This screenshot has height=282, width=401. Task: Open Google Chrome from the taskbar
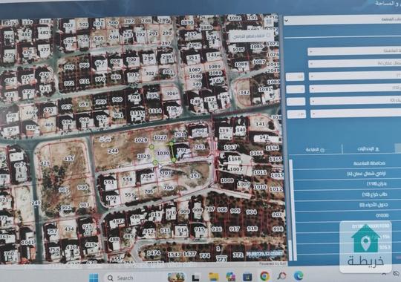[x=264, y=276]
